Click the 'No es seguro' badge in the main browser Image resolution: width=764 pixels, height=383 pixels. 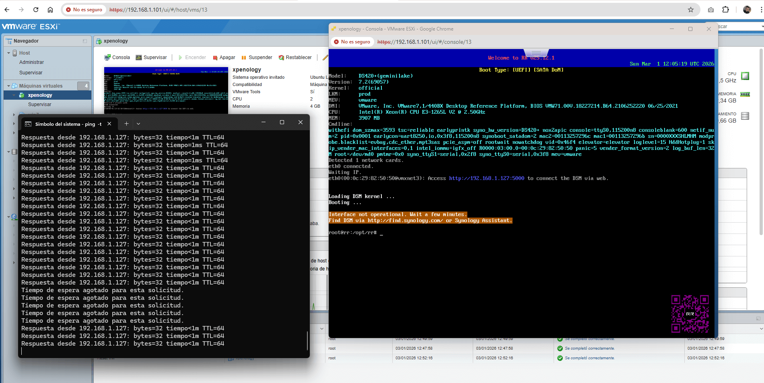click(84, 10)
